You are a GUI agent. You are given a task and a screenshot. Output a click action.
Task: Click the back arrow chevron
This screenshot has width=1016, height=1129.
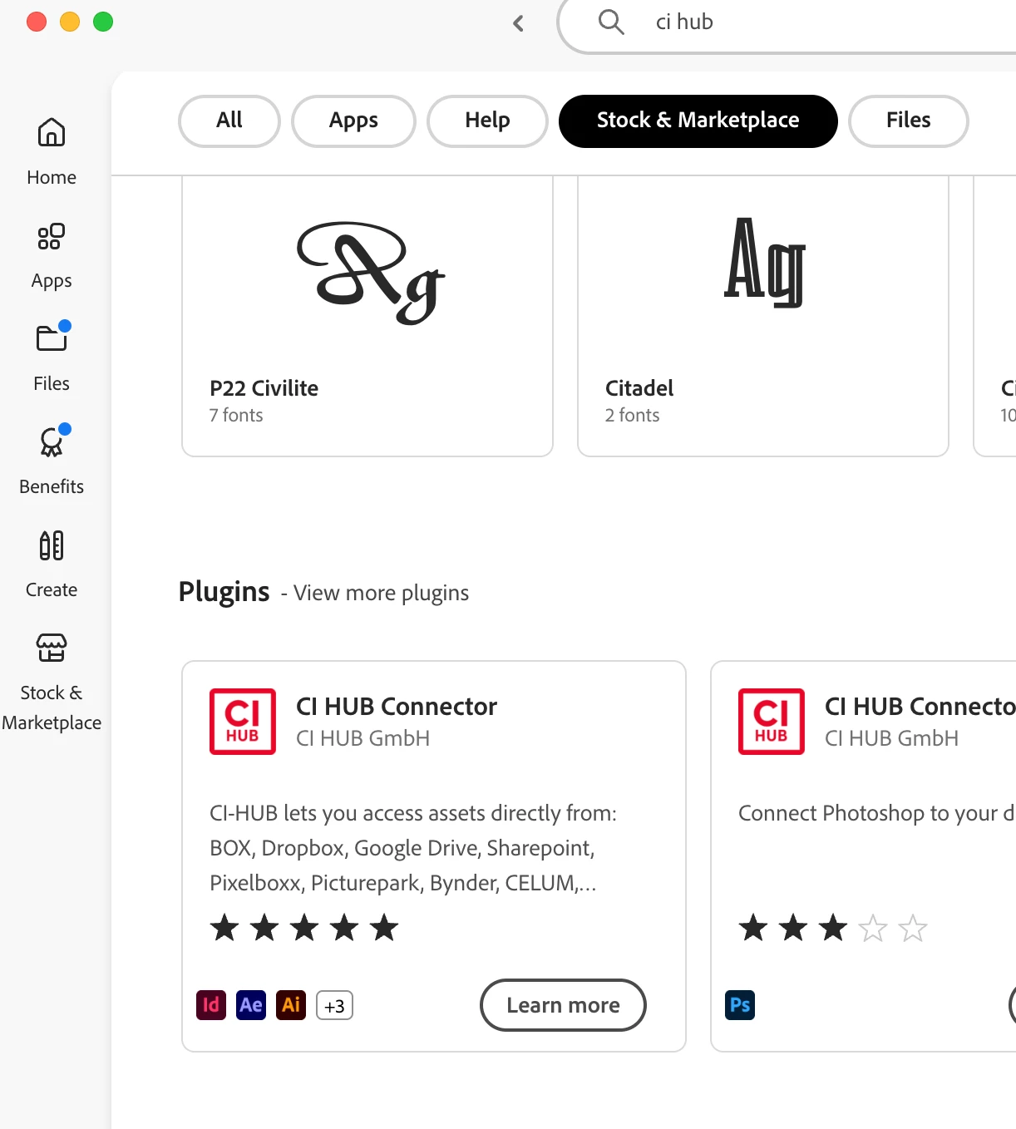[x=519, y=23]
